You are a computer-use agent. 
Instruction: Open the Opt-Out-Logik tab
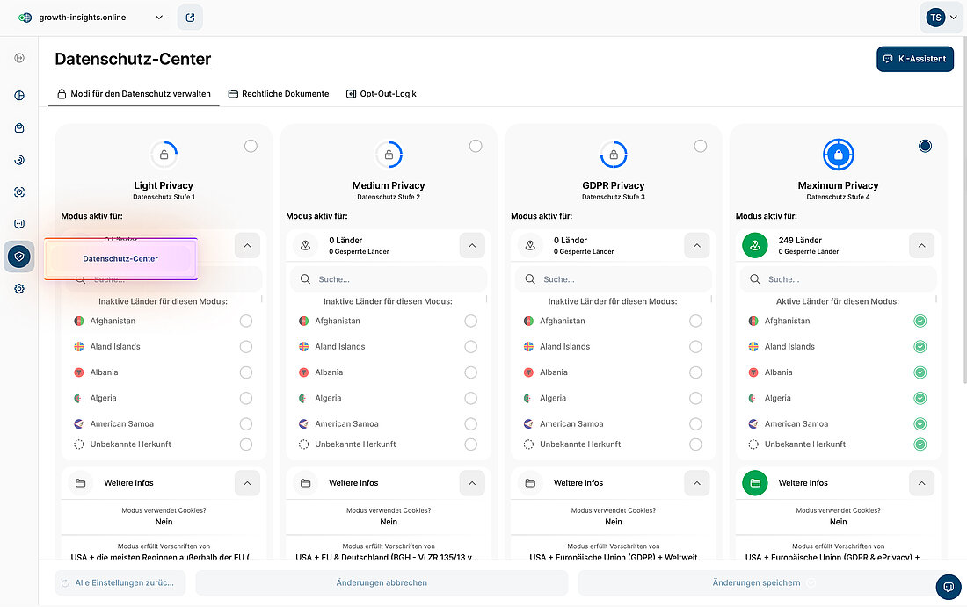click(x=382, y=93)
